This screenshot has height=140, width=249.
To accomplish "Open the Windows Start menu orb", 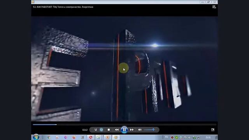I will (x=36, y=137).
